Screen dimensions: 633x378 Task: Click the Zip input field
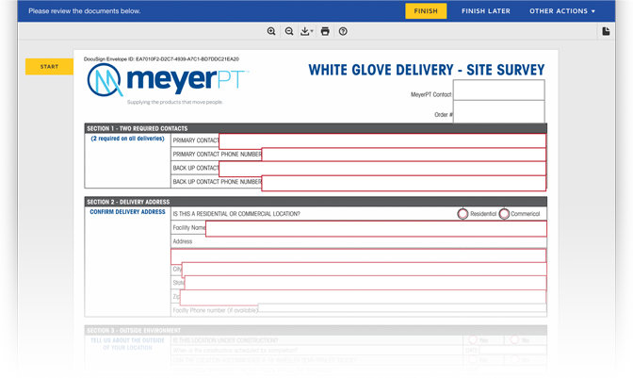coord(363,297)
